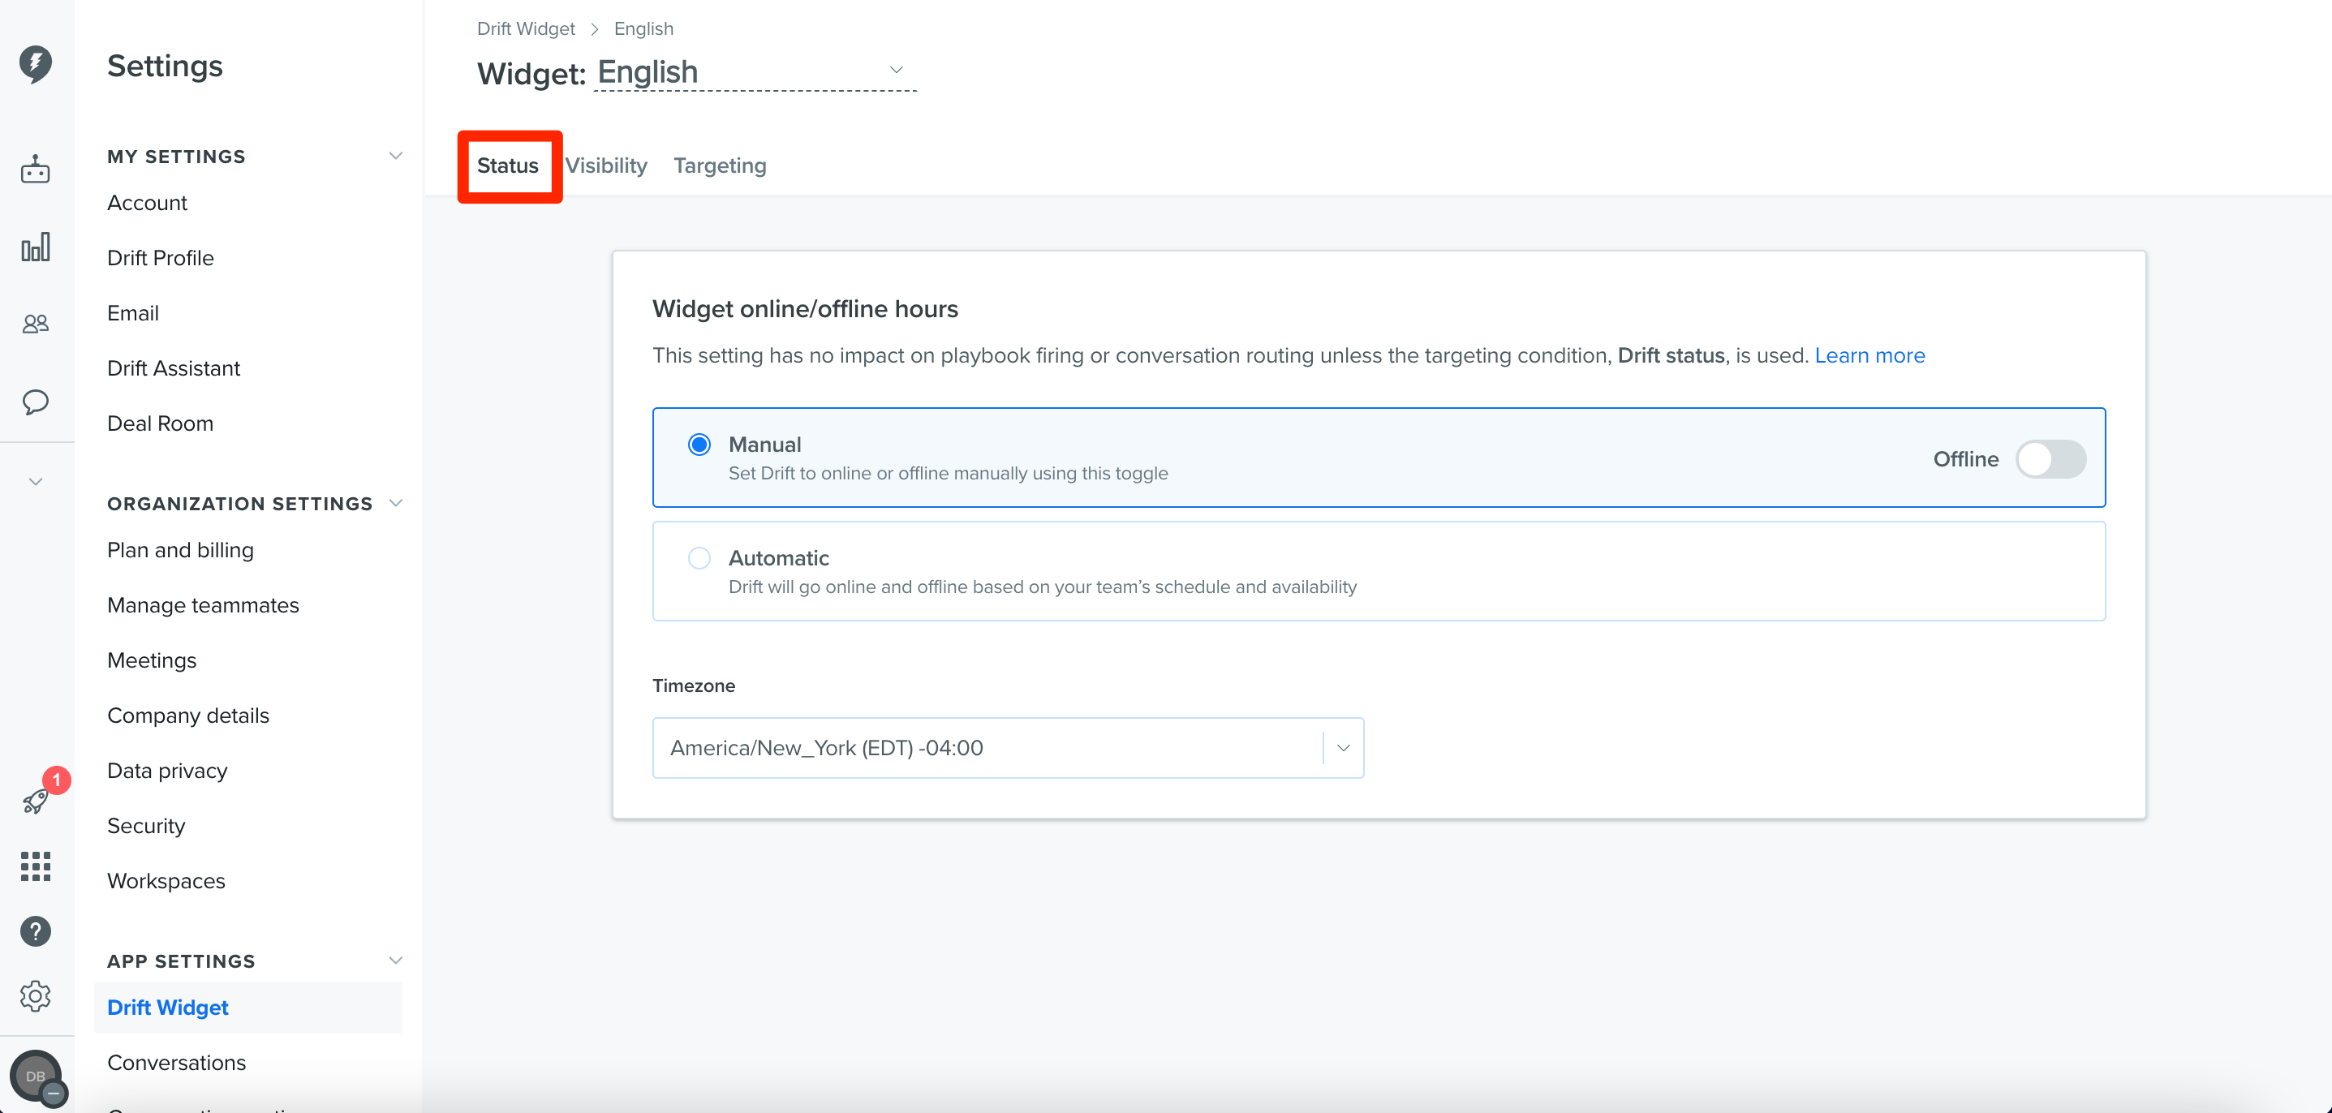
Task: Open the Timezone dropdown
Action: coord(1008,748)
